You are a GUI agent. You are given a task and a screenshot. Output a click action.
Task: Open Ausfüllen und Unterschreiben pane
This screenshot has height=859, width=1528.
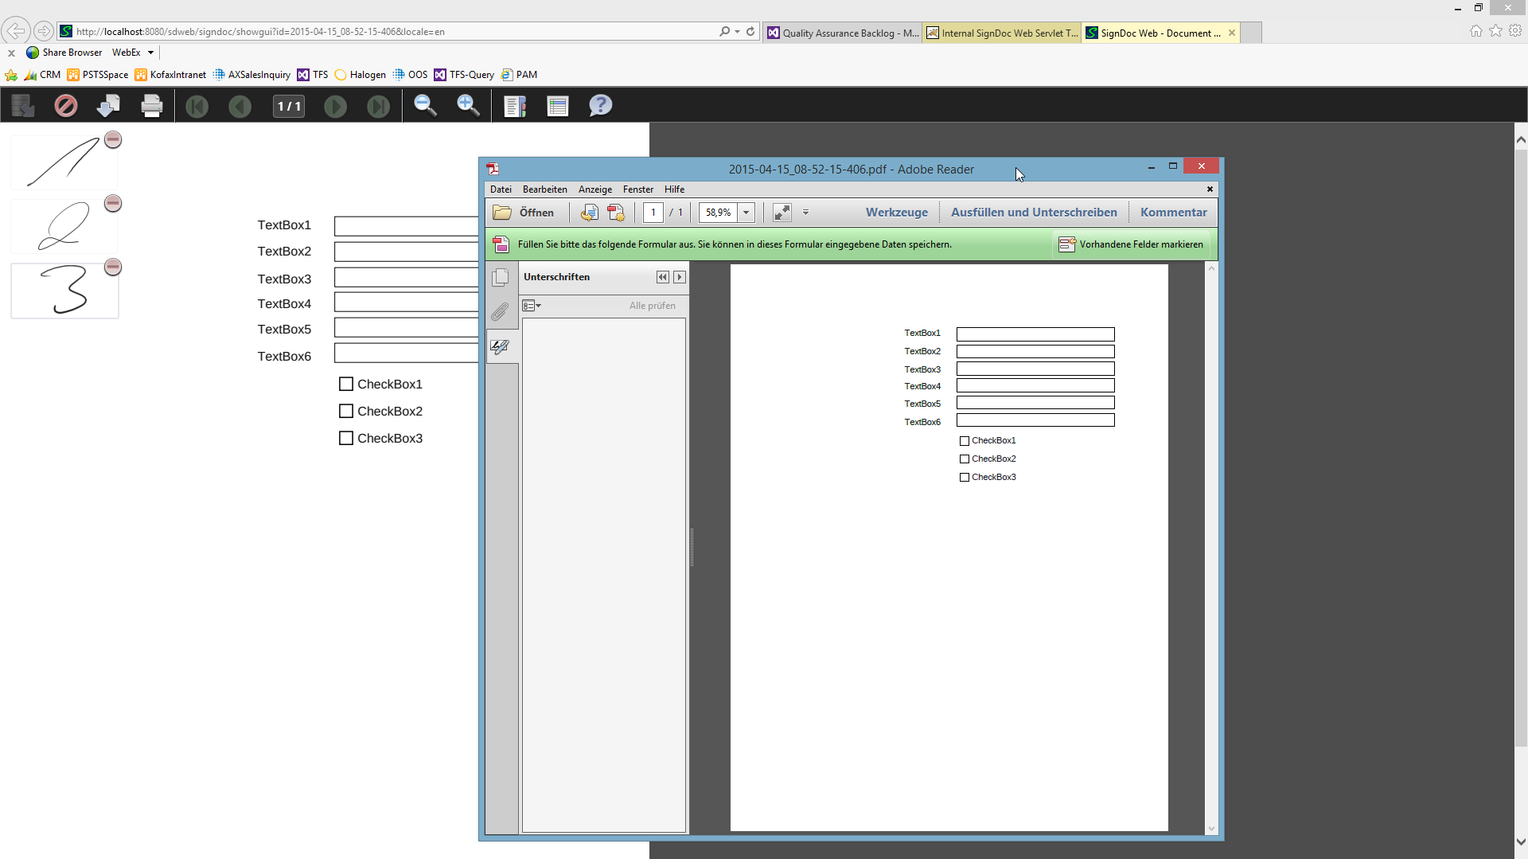[1034, 213]
